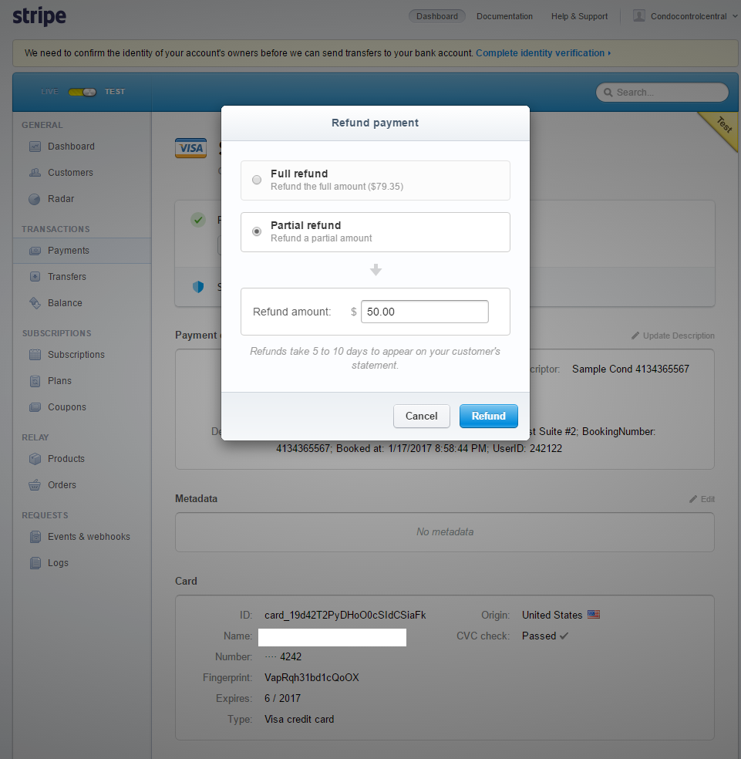Click the Balance scale icon
741x759 pixels.
(x=35, y=303)
